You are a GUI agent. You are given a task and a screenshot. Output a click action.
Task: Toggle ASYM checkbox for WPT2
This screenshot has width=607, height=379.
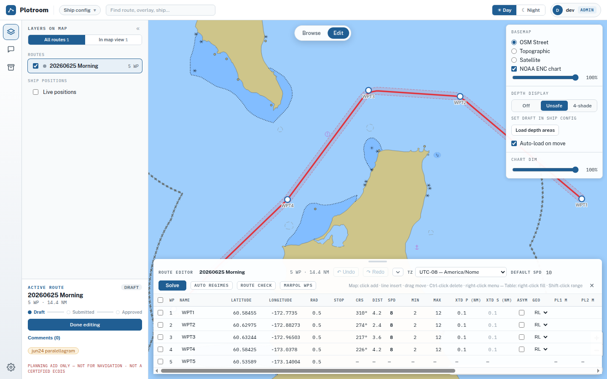[x=522, y=325]
